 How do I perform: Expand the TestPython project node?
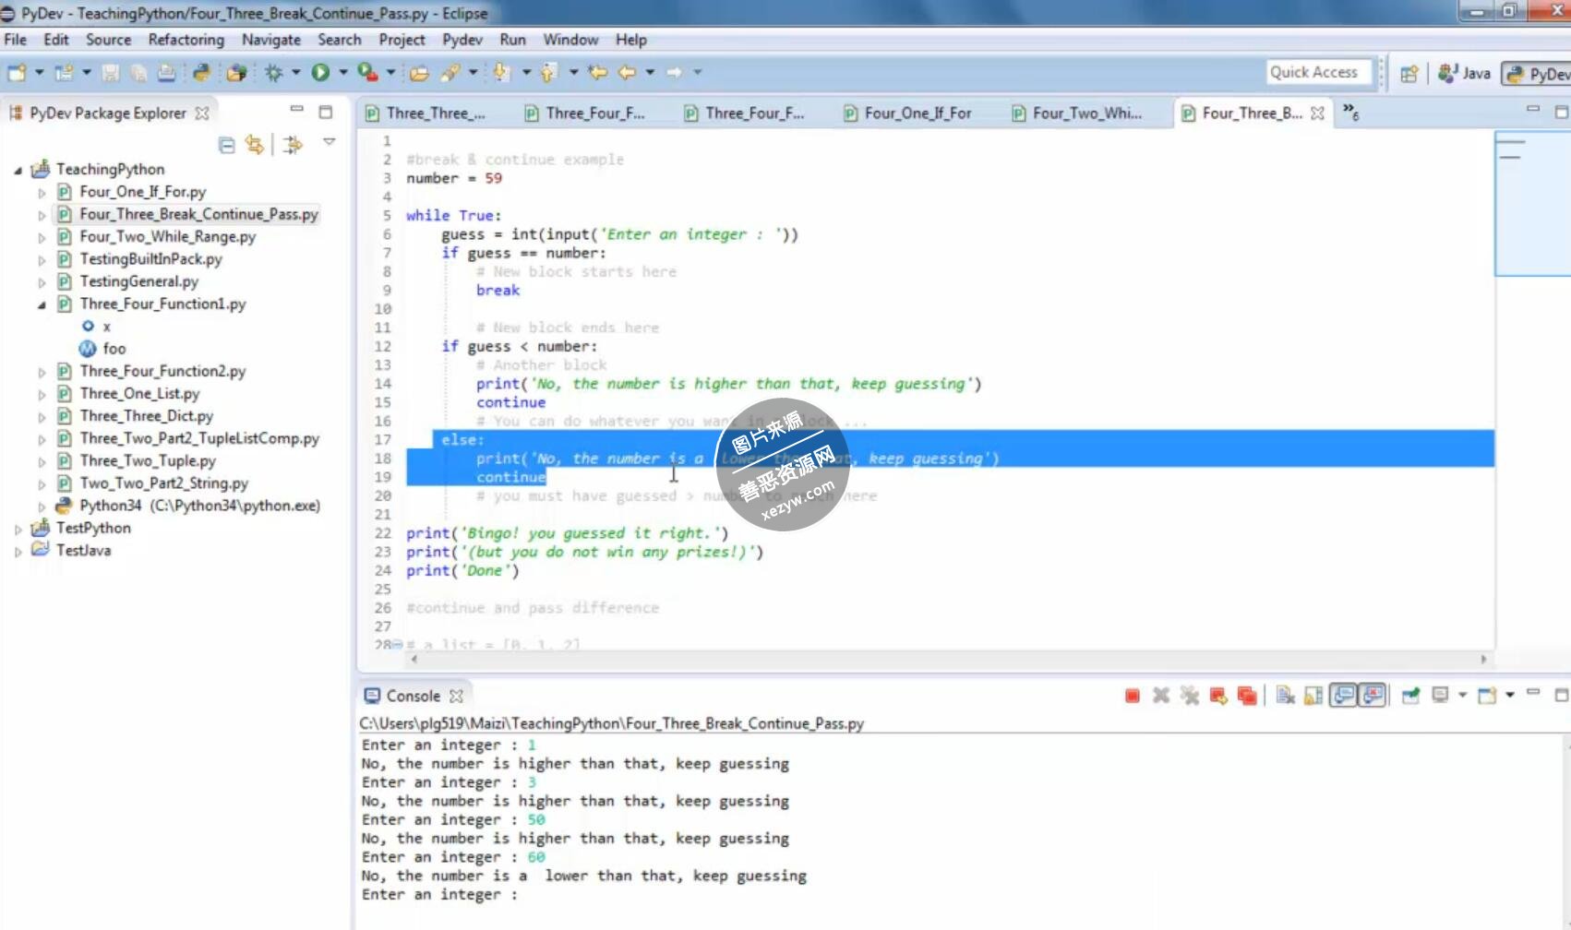click(18, 529)
